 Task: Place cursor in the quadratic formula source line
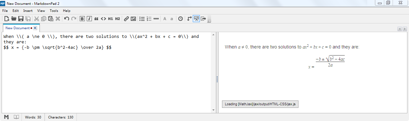[x=58, y=47]
